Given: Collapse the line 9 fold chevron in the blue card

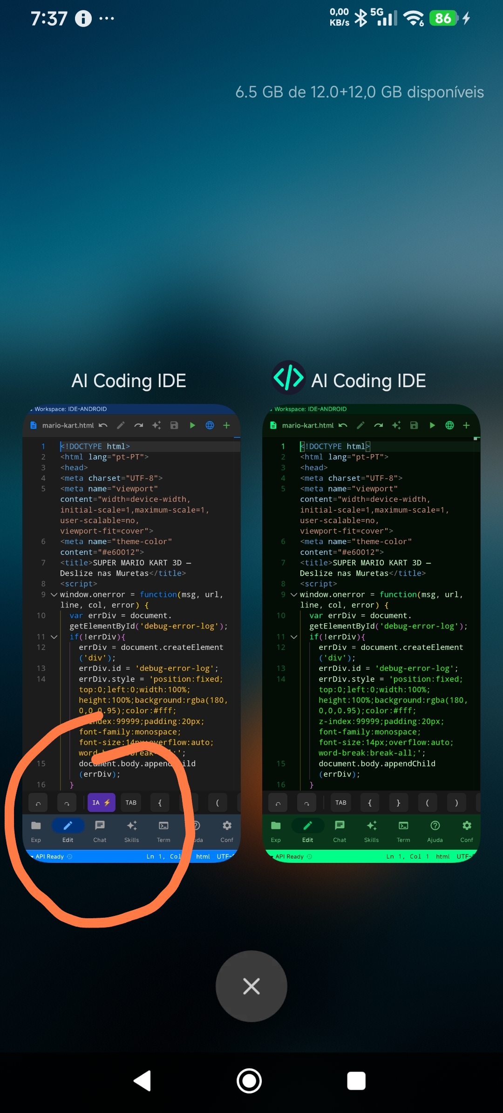Looking at the screenshot, I should pos(54,594).
